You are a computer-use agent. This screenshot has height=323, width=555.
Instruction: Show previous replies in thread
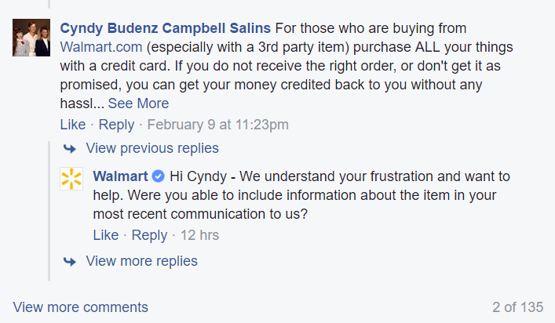tap(152, 148)
